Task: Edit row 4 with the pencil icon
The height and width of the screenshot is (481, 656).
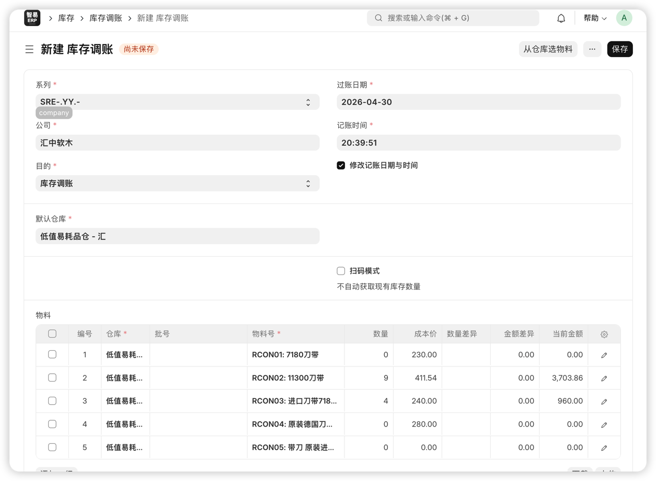Action: [604, 425]
